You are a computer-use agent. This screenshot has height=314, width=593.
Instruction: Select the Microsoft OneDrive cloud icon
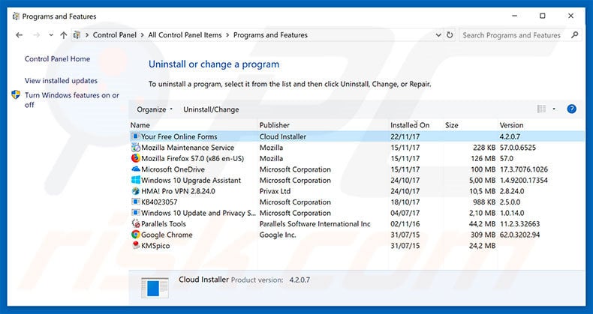(x=135, y=169)
